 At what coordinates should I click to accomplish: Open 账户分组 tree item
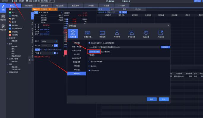14,61
